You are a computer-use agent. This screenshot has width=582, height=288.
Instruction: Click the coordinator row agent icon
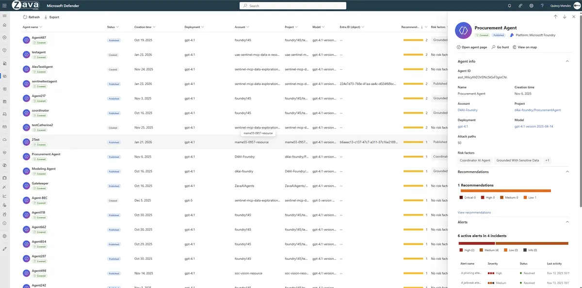(26, 113)
